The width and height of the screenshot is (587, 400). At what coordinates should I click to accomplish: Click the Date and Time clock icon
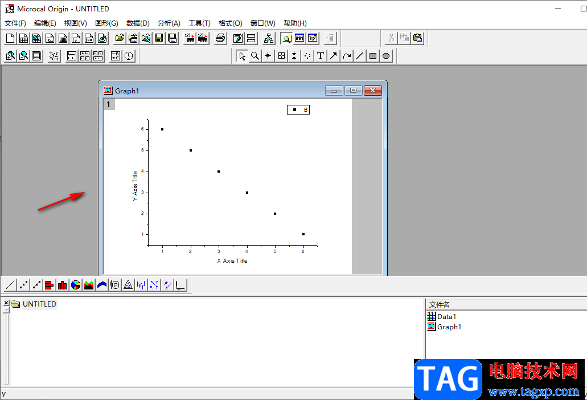pyautogui.click(x=129, y=56)
